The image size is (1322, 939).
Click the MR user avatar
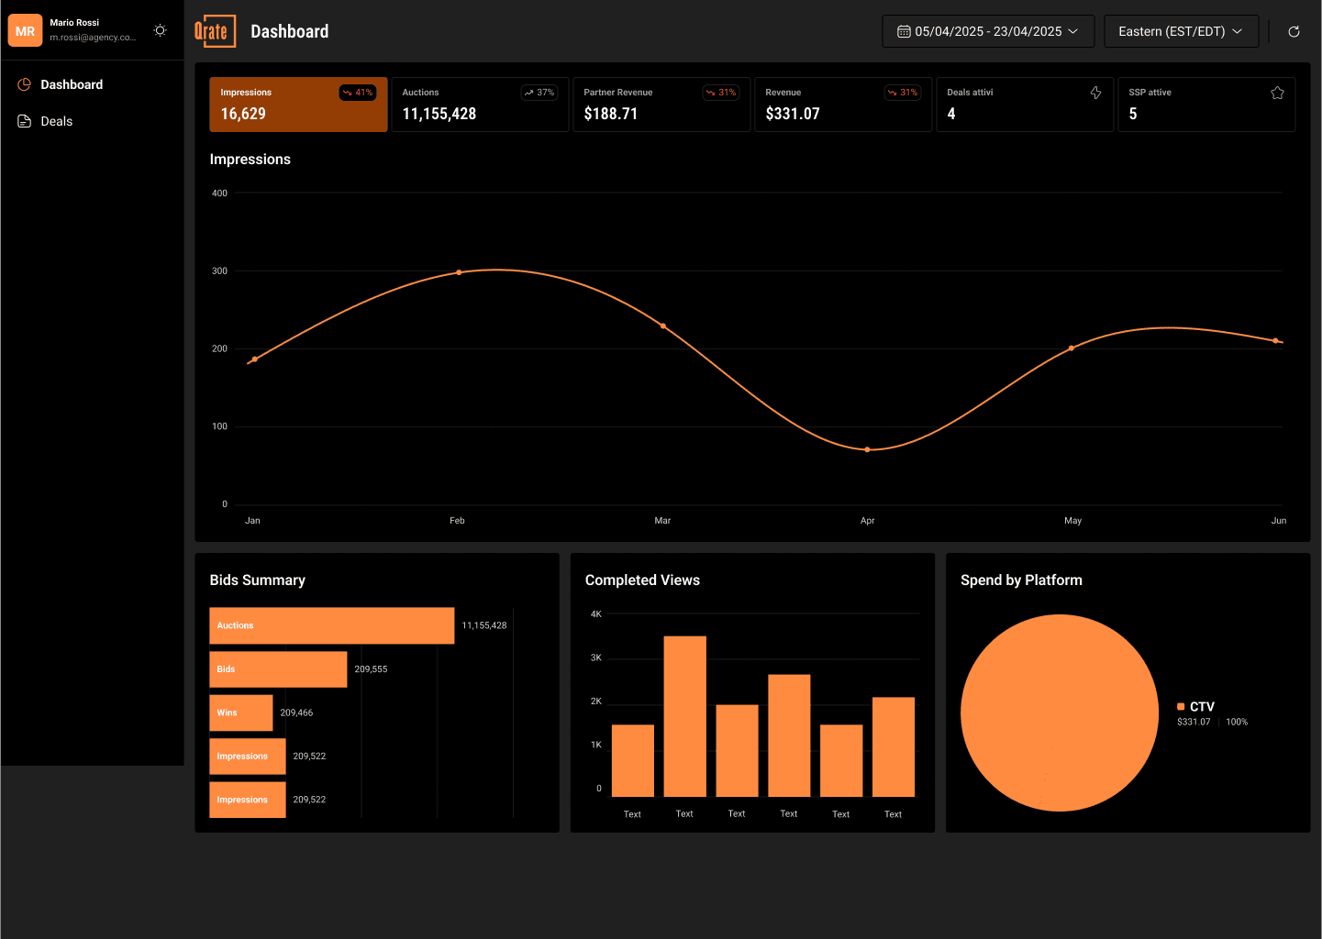pos(25,30)
